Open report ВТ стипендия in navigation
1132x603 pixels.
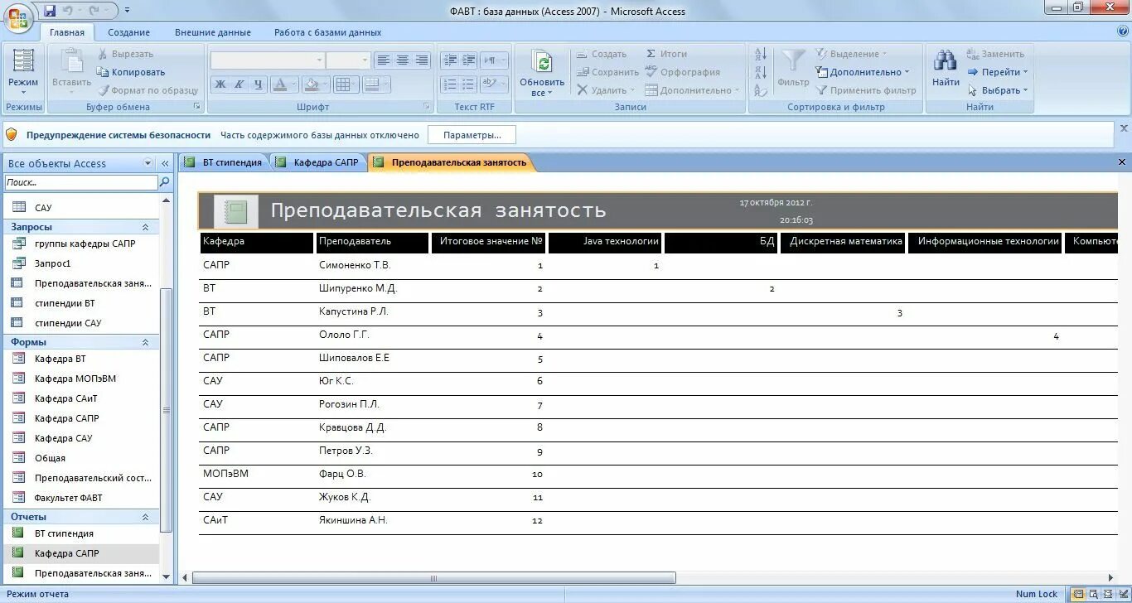pos(81,533)
